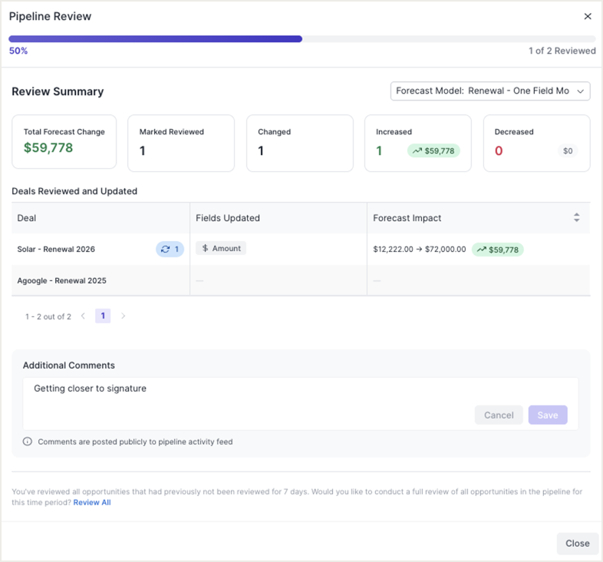Click the sync badge on Solar renewal

click(x=170, y=249)
